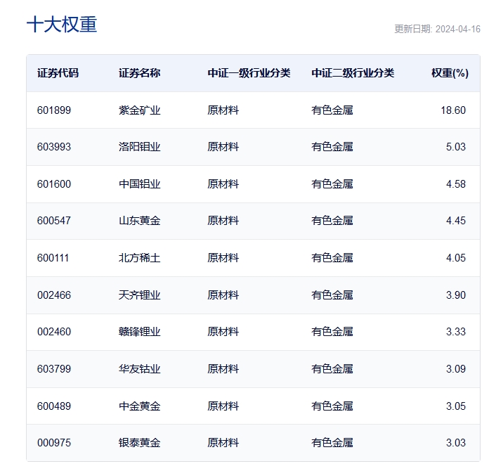Select the 证券名称 column header
The height and width of the screenshot is (471, 496).
(x=139, y=73)
